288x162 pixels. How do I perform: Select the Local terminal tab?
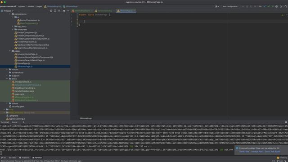coord(14,122)
